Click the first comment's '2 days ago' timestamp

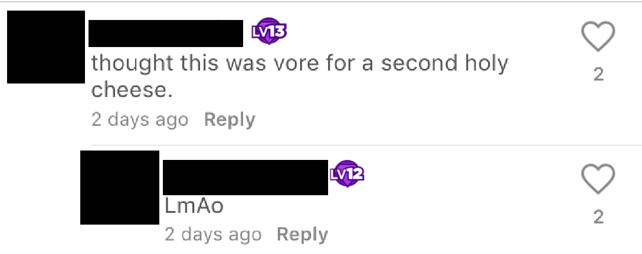[x=140, y=120]
